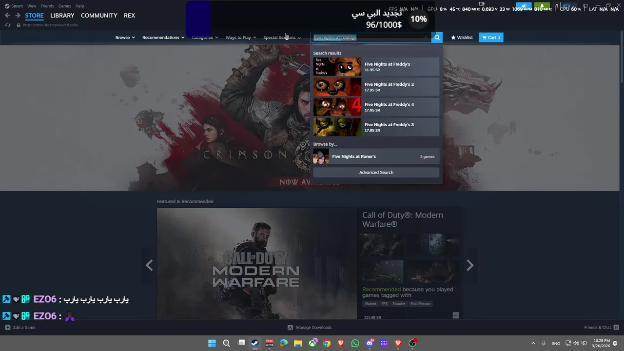Open the Games menu
The image size is (624, 351).
coord(64,6)
